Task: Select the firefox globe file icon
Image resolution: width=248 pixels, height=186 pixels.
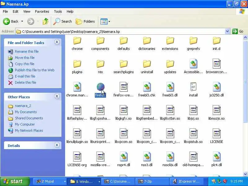Action: tap(100, 87)
